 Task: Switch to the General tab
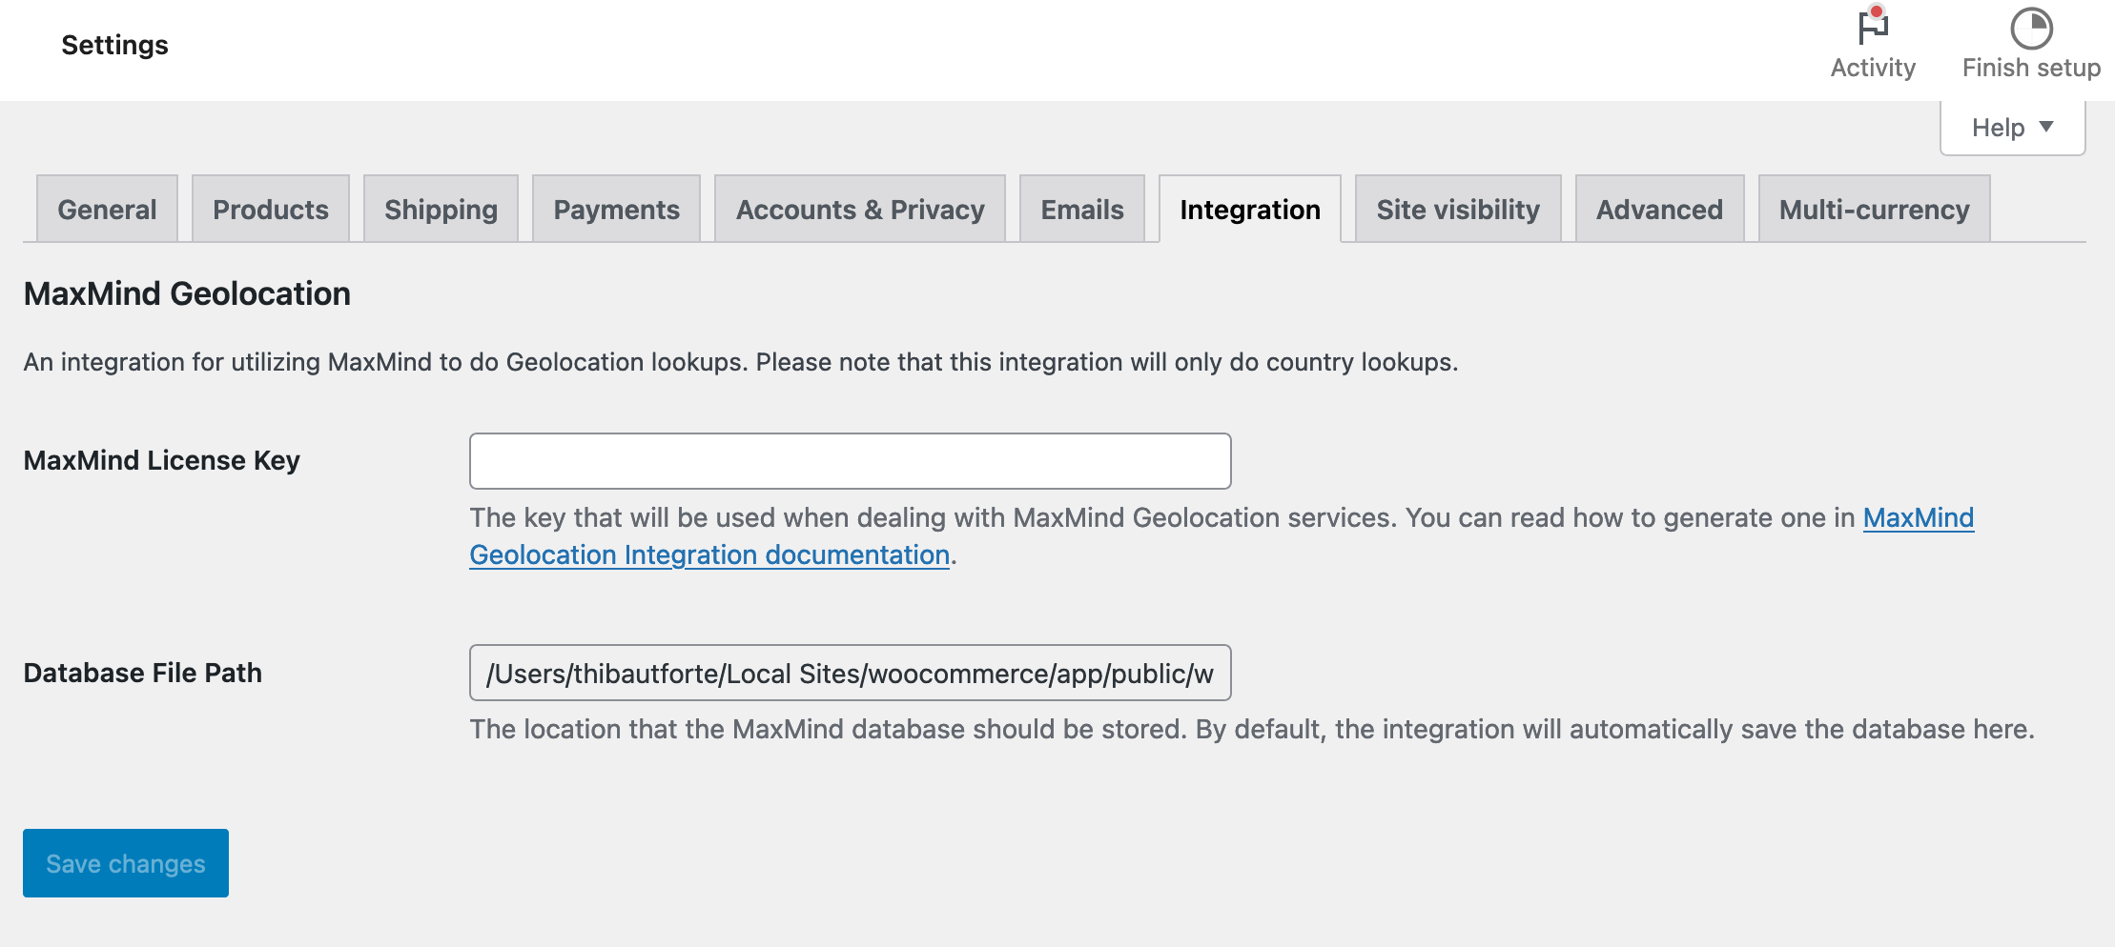(106, 209)
